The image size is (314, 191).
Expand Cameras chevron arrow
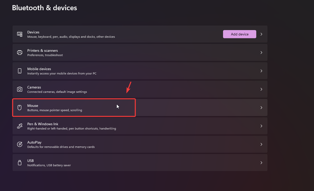pos(261,89)
